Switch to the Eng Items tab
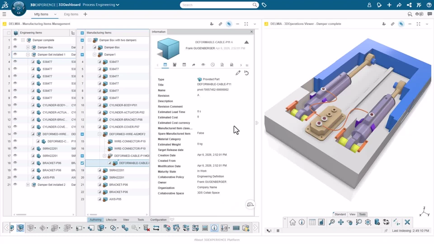The width and height of the screenshot is (434, 244). coord(71,14)
